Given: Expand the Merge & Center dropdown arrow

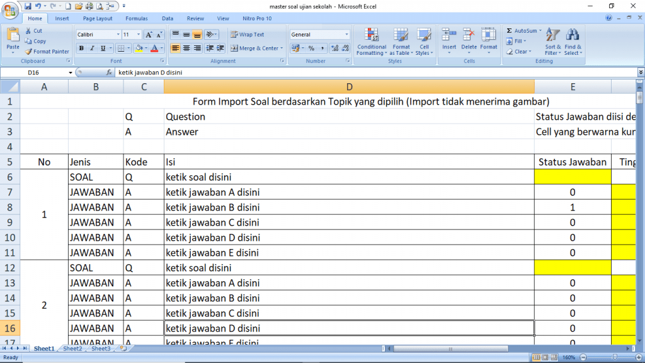Looking at the screenshot, I should (282, 48).
